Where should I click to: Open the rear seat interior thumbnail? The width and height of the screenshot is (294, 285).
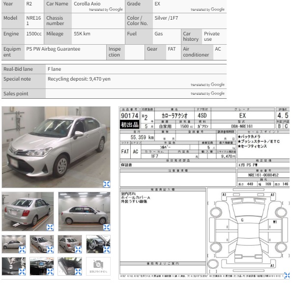[70, 266]
